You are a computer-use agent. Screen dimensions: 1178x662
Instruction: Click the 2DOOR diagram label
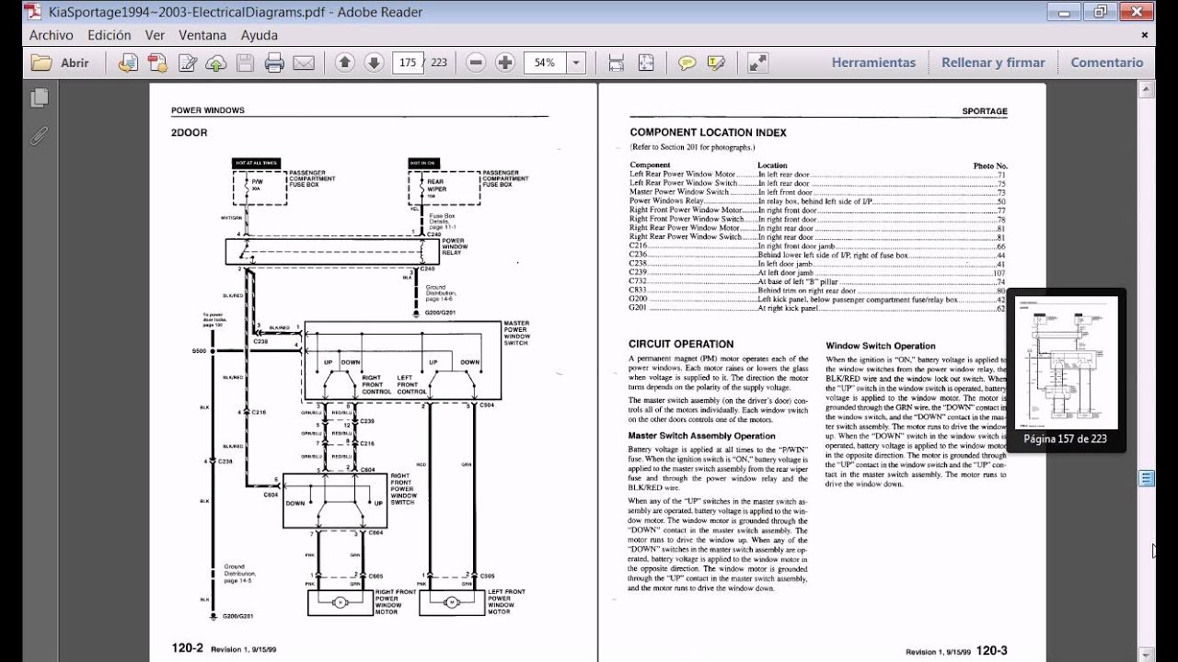(189, 132)
